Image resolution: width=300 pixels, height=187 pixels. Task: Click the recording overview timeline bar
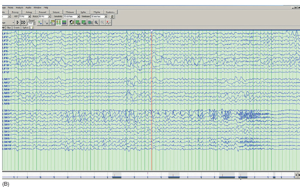tap(148, 176)
